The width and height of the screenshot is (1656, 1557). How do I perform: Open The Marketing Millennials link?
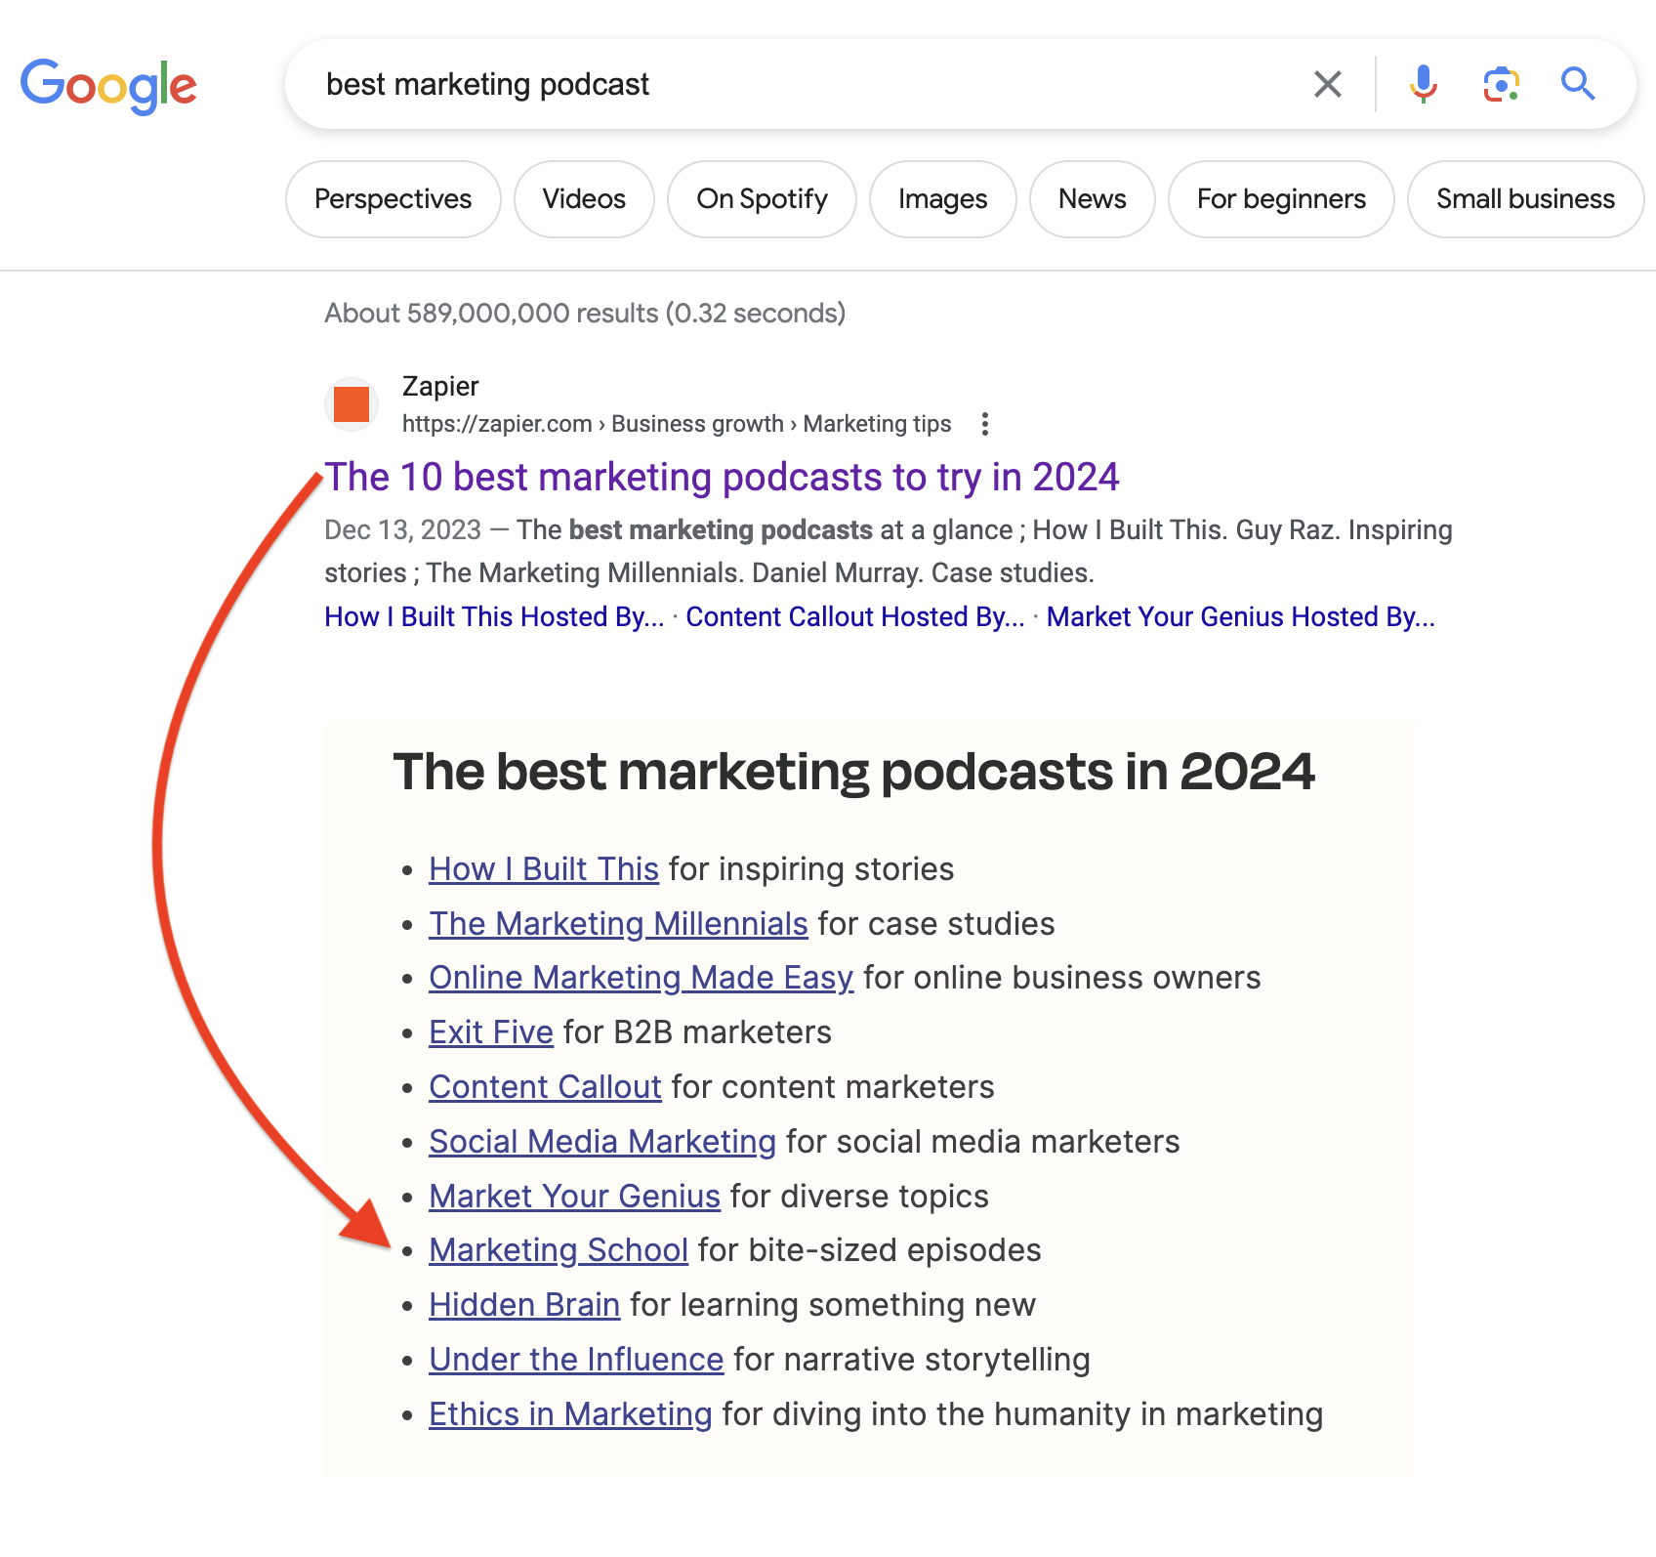pos(618,924)
